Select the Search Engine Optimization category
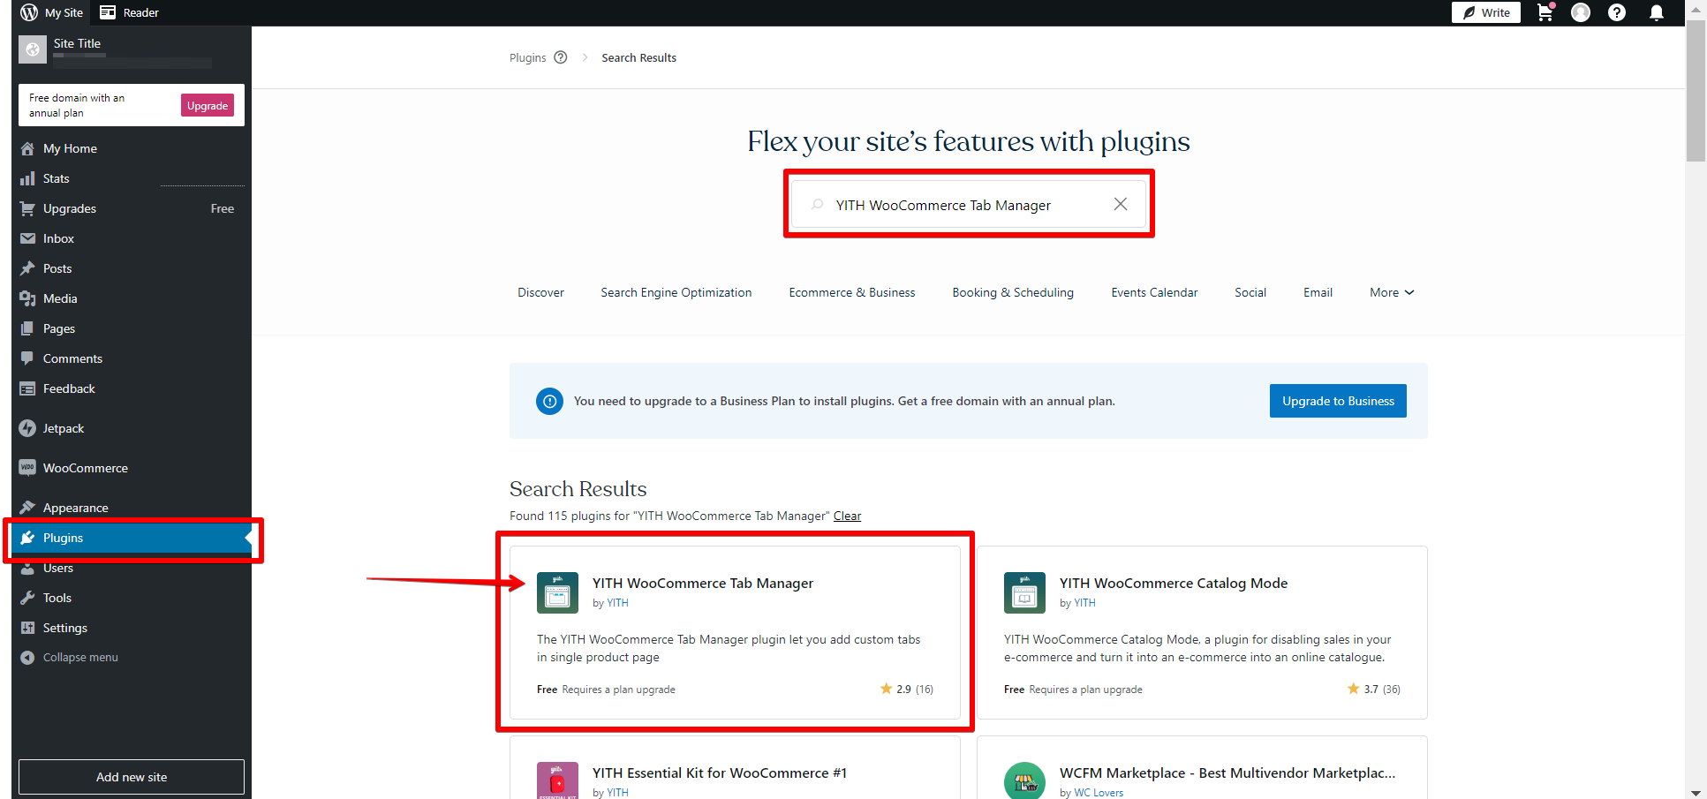This screenshot has height=799, width=1707. (676, 292)
